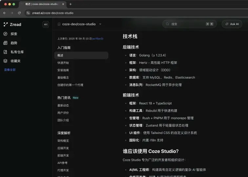Open 私有仓库 icon in sidebar
The image size is (248, 177).
click(5, 52)
